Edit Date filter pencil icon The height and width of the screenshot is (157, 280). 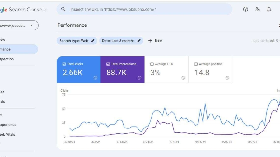[139, 41]
